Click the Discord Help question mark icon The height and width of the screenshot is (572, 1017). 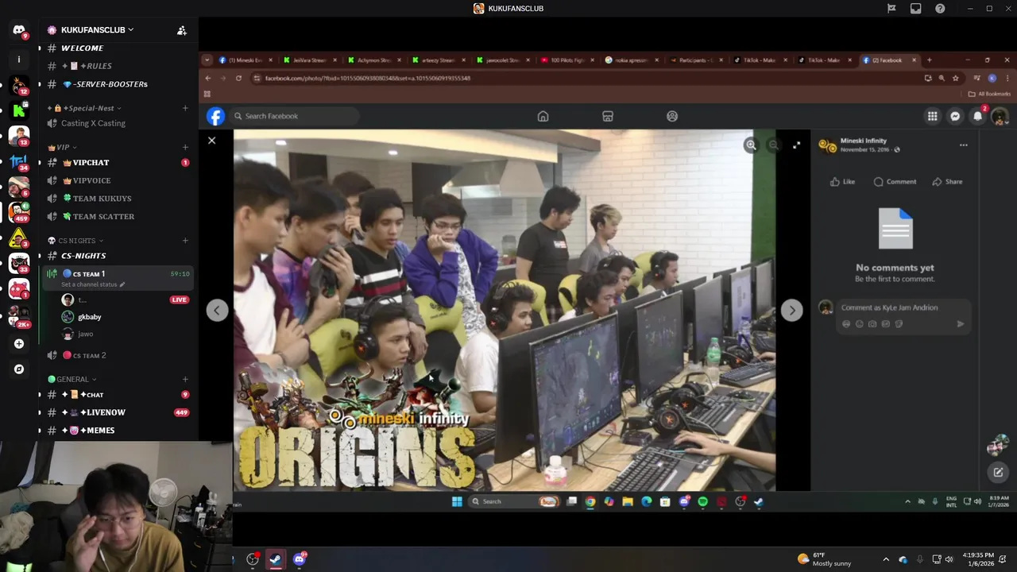point(940,9)
